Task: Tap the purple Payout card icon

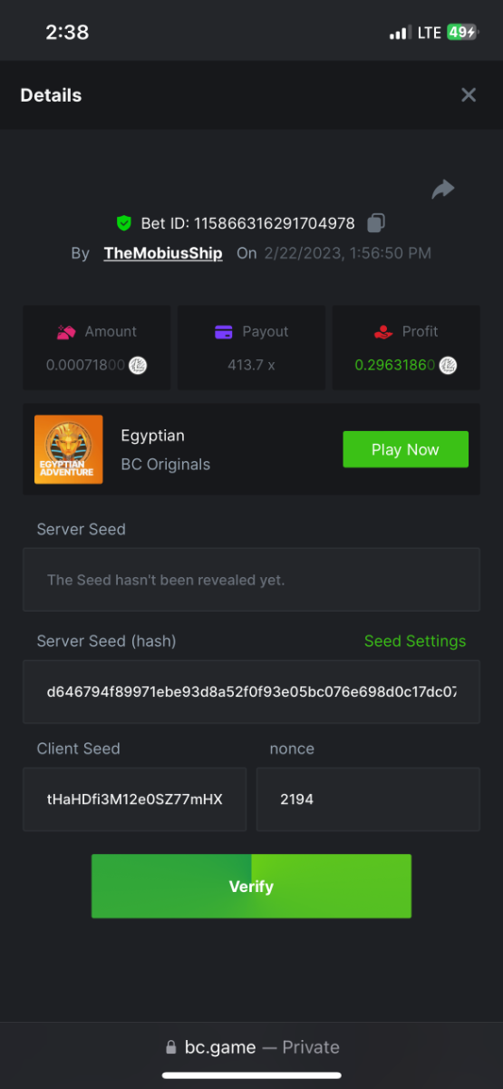Action: 224,332
